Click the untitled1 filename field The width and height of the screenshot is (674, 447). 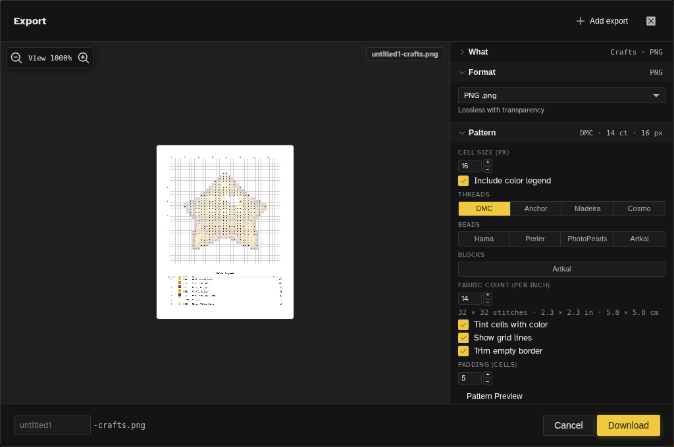click(52, 425)
